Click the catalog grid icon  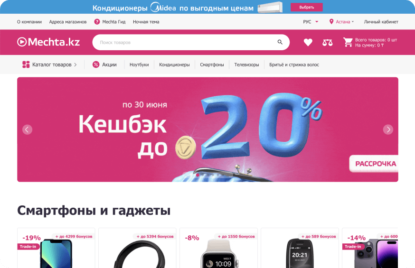point(26,65)
